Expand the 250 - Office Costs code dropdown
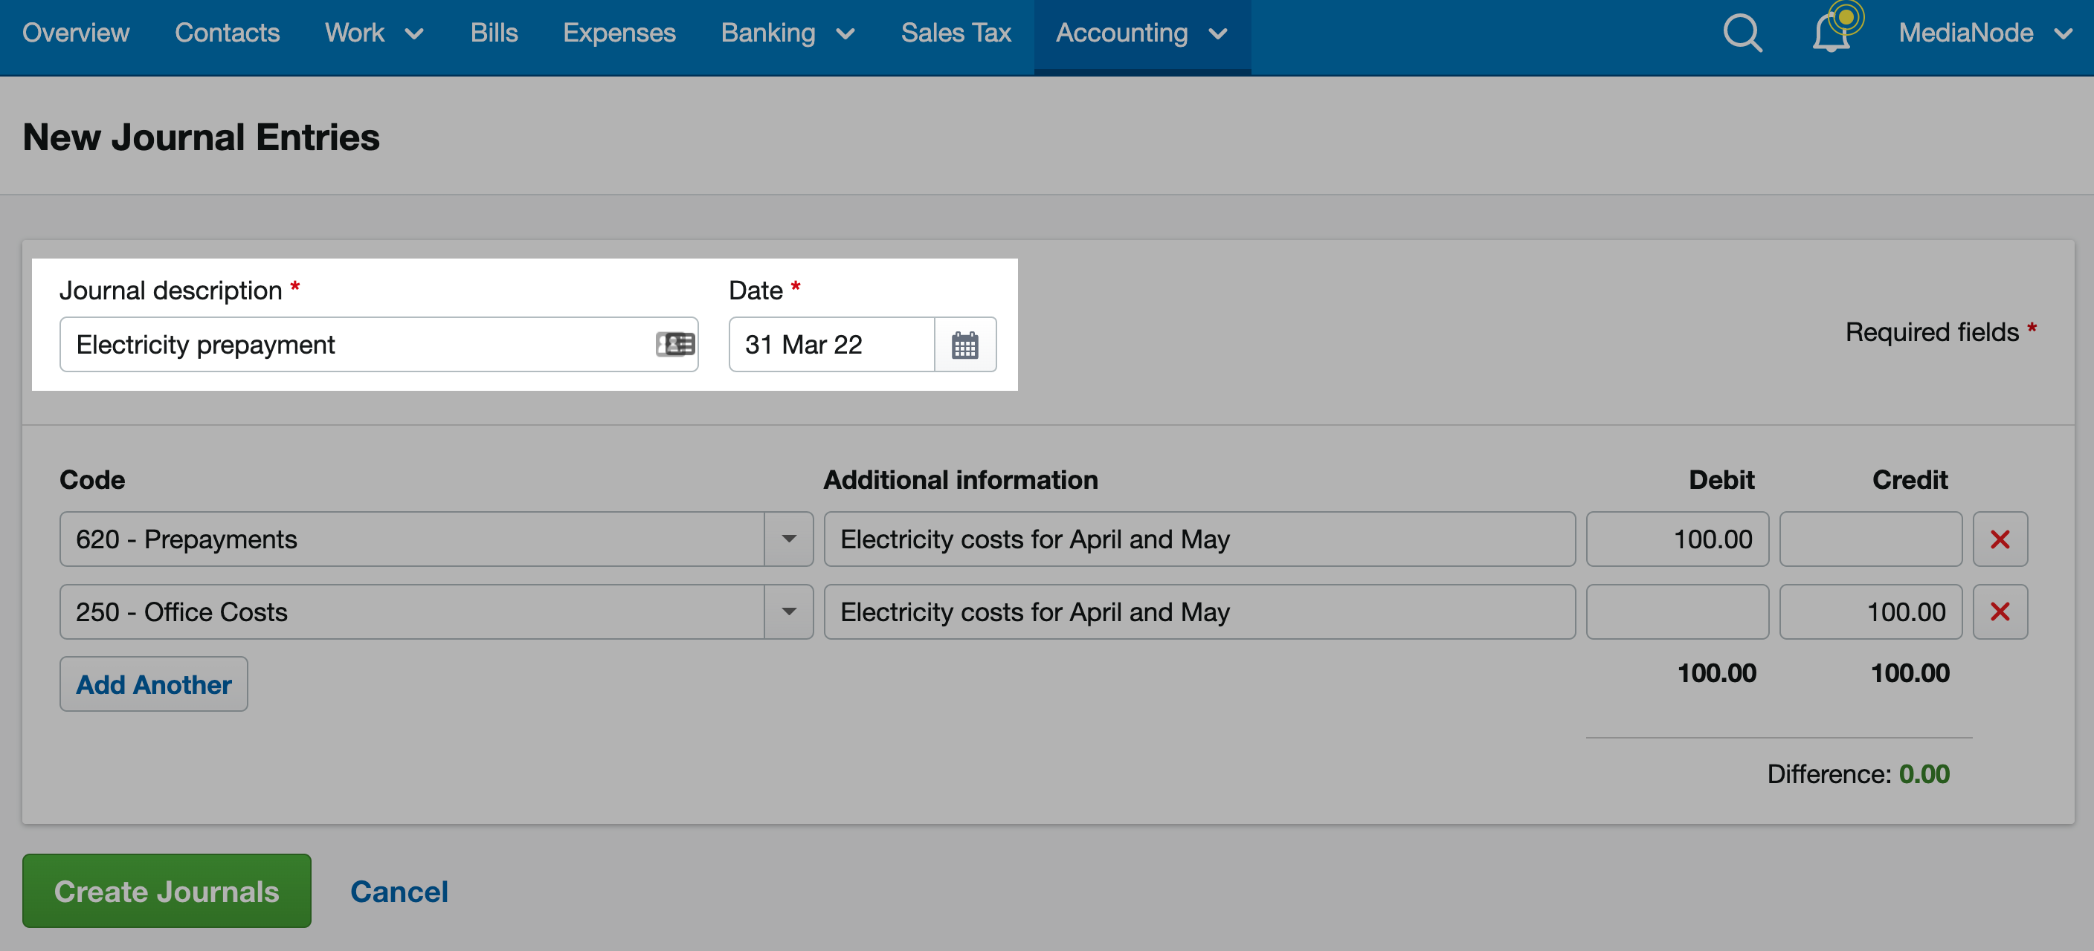The image size is (2094, 951). click(788, 611)
